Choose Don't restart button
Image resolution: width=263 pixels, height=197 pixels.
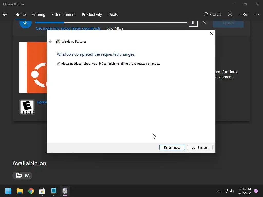pyautogui.click(x=200, y=147)
